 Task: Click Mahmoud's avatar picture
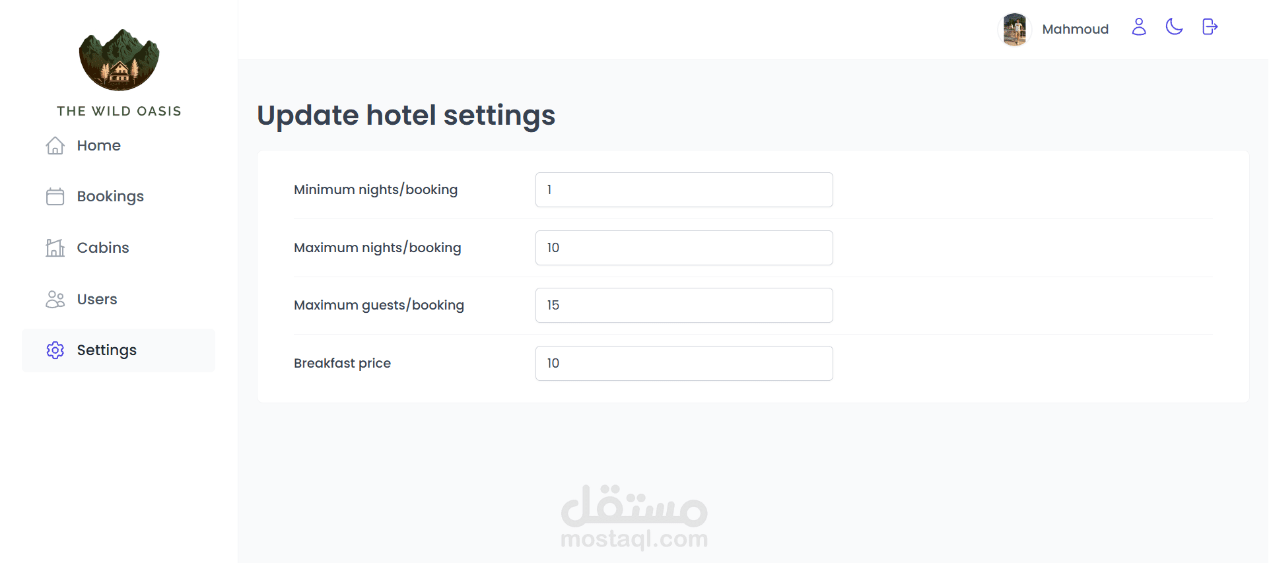click(x=1015, y=30)
